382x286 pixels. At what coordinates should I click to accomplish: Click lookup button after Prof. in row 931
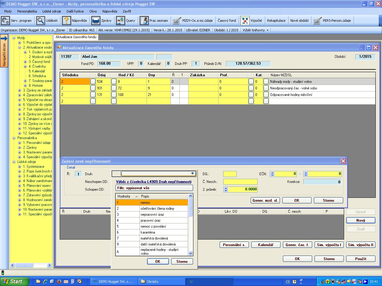coord(251,88)
